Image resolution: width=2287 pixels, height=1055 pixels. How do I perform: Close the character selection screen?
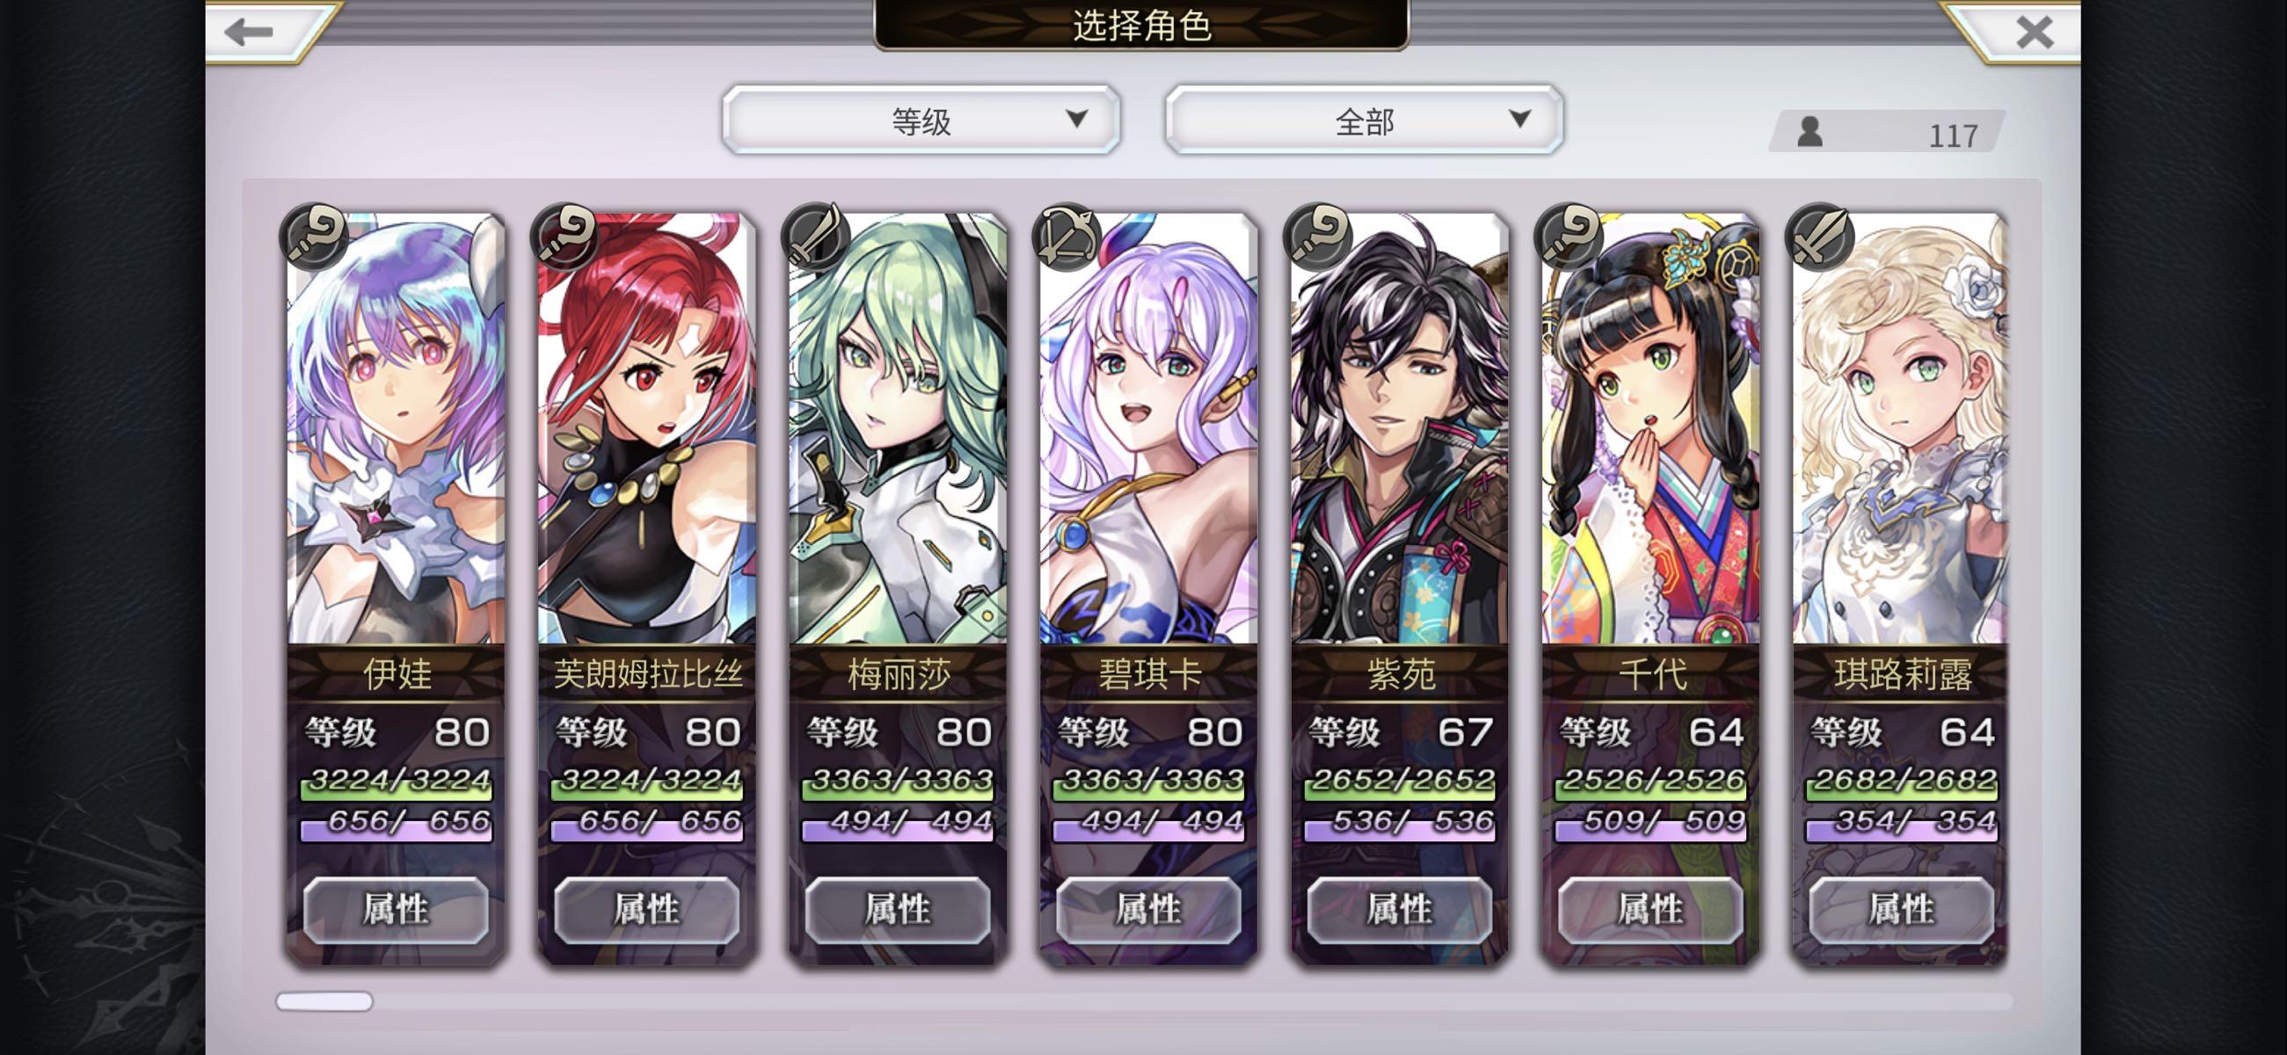coord(2033,32)
